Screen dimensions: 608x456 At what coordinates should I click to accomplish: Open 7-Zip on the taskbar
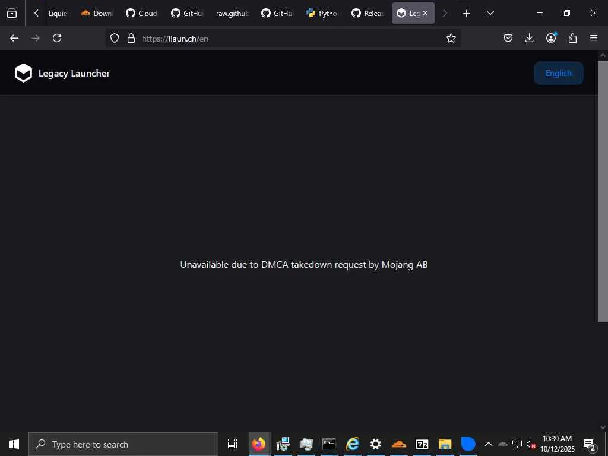[422, 444]
